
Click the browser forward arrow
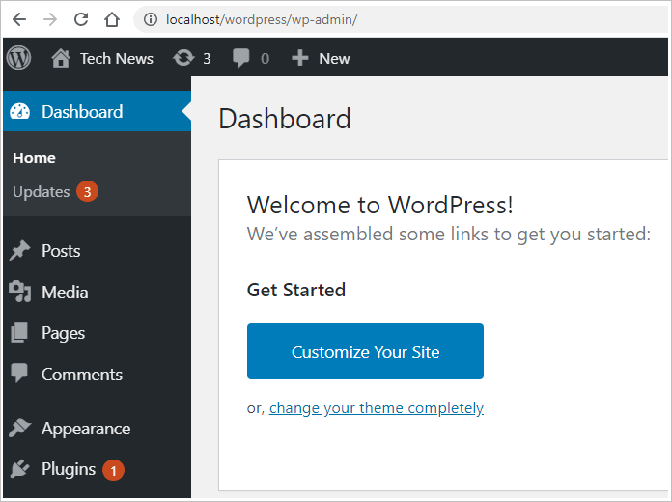50,19
